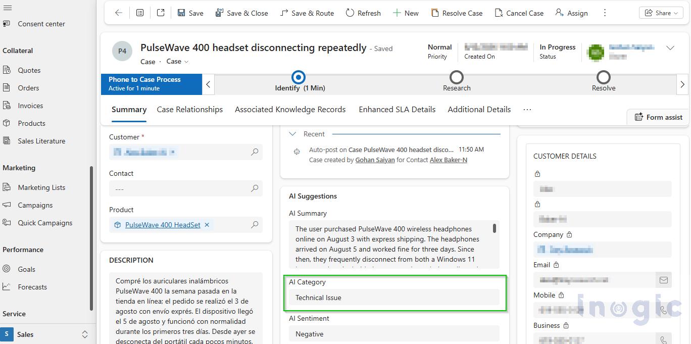Open the Additional Details tab

pyautogui.click(x=479, y=110)
